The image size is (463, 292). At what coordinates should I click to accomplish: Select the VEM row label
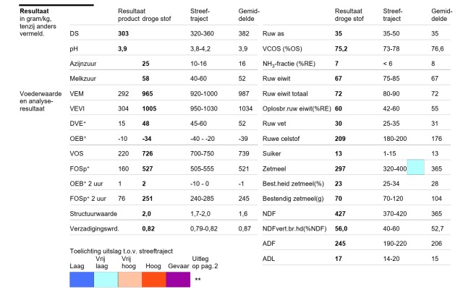pyautogui.click(x=77, y=94)
